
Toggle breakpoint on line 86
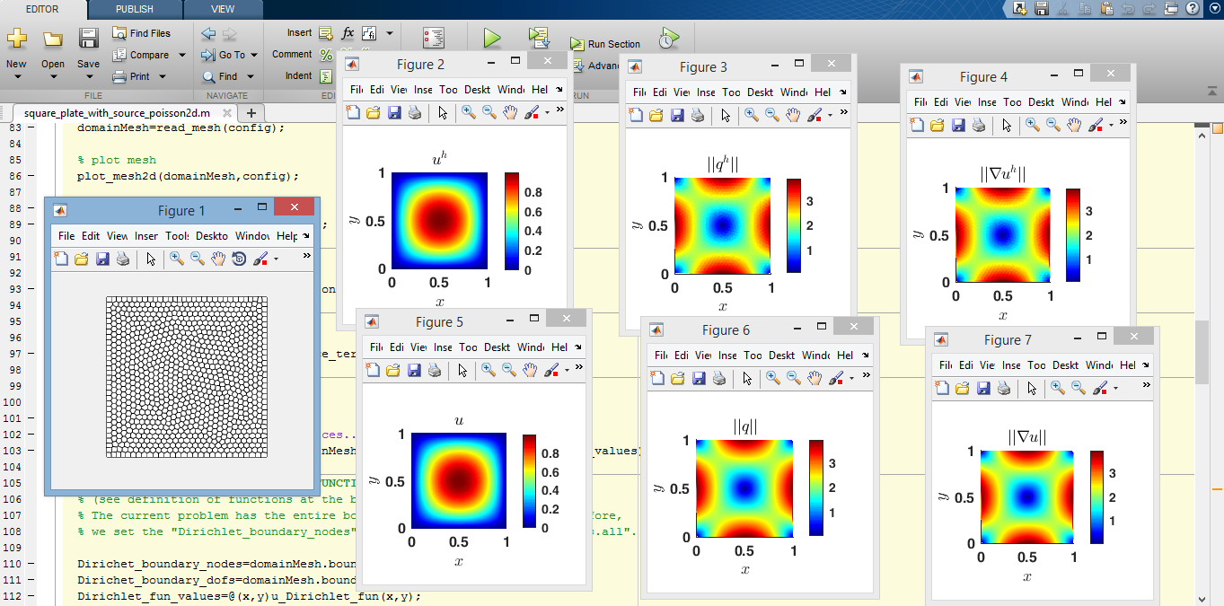coord(30,176)
